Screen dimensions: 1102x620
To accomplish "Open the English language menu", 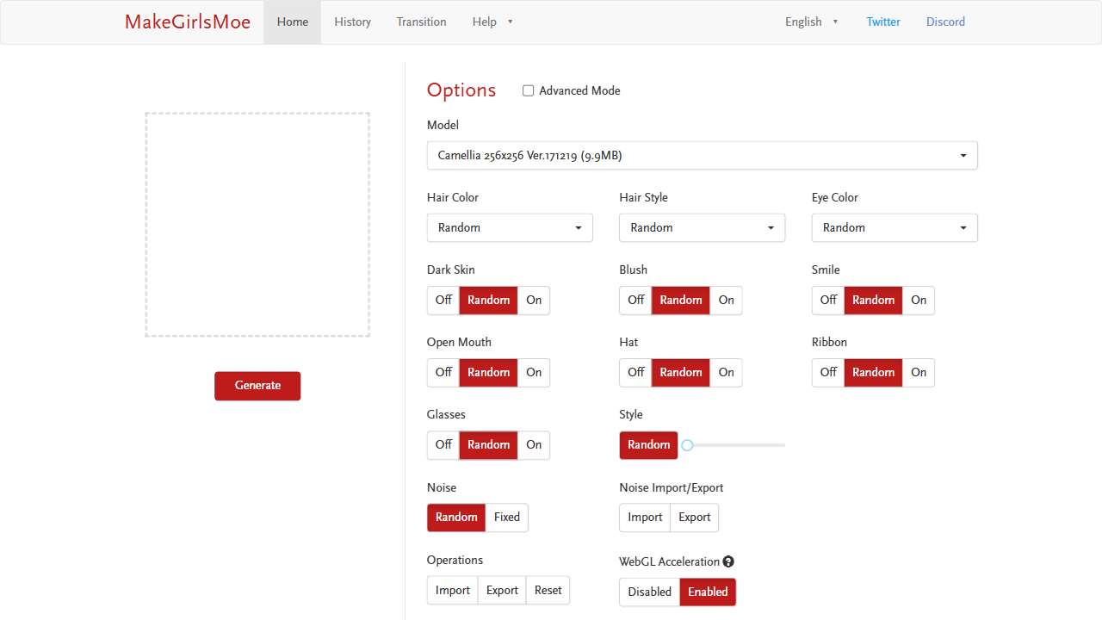I will [811, 22].
